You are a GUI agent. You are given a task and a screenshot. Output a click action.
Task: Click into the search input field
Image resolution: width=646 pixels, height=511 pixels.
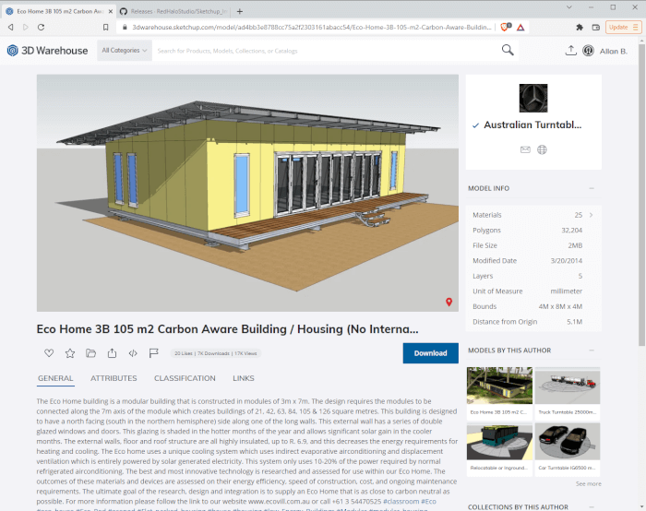(x=326, y=51)
